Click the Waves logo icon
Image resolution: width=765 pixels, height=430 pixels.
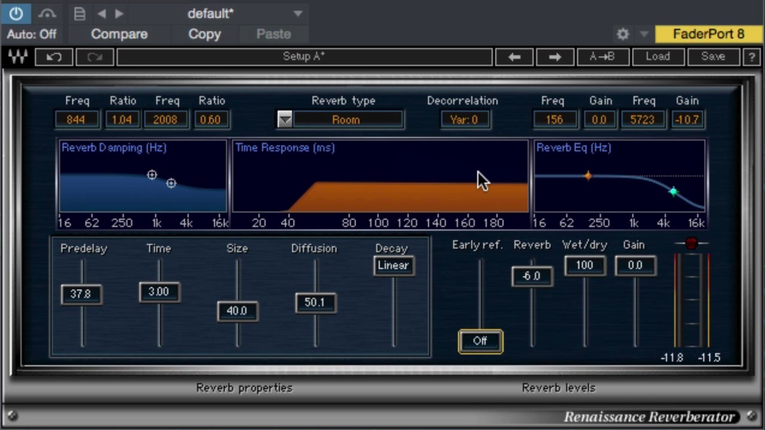tap(18, 57)
